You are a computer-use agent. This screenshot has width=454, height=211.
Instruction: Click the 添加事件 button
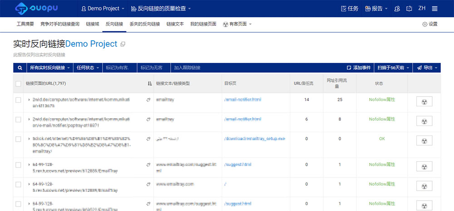pyautogui.click(x=359, y=68)
